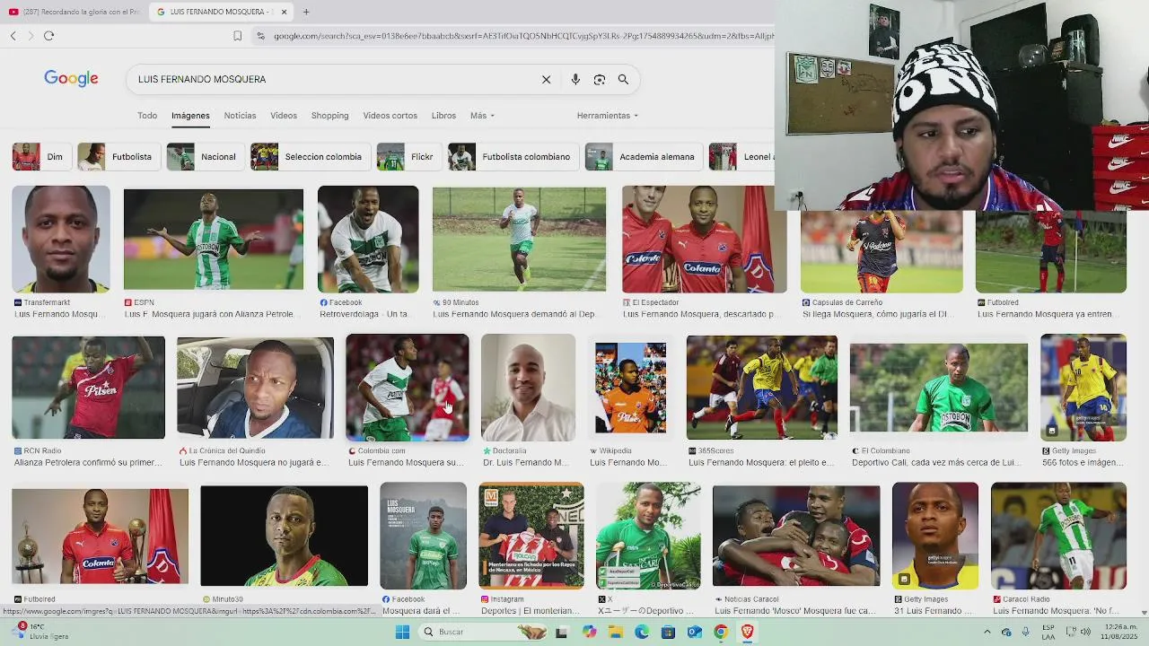
Task: Open the RCN Radio Pilsen jersey thumbnail
Action: coord(88,388)
